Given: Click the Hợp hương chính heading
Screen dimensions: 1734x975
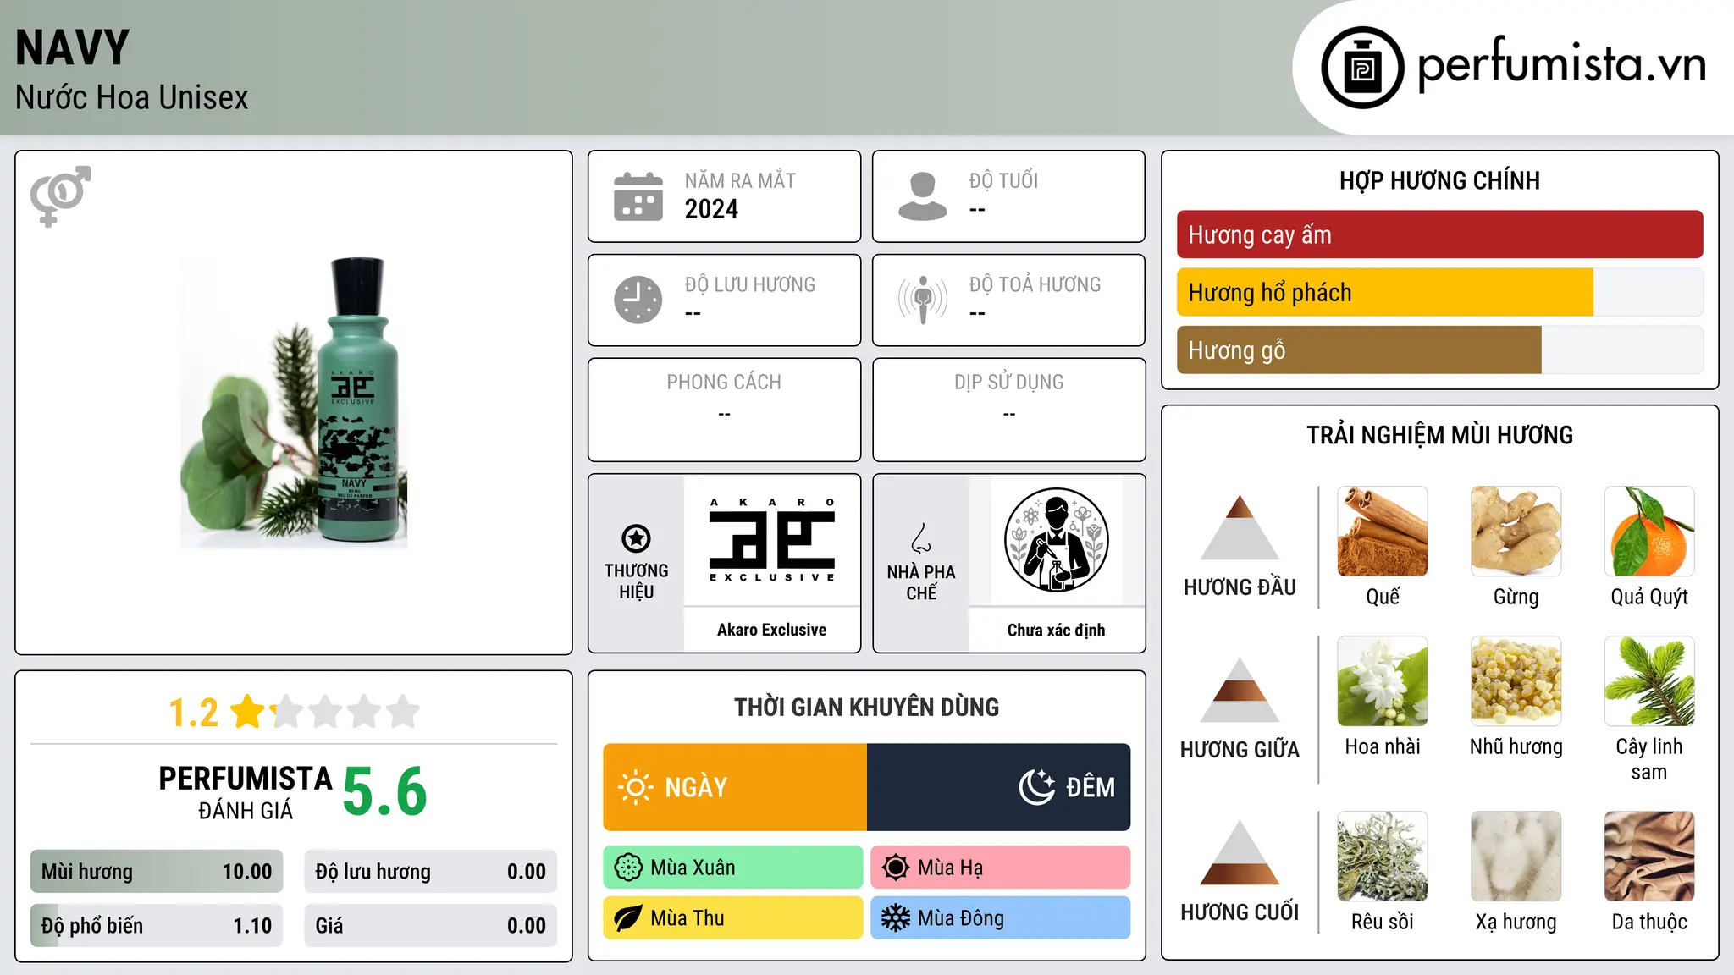Looking at the screenshot, I should 1439,180.
